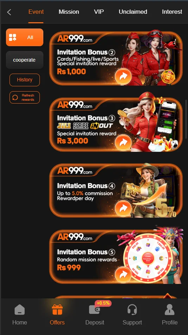Click arrow button on Invitation Bonus 4 banner
The height and width of the screenshot is (335, 188).
point(123,209)
